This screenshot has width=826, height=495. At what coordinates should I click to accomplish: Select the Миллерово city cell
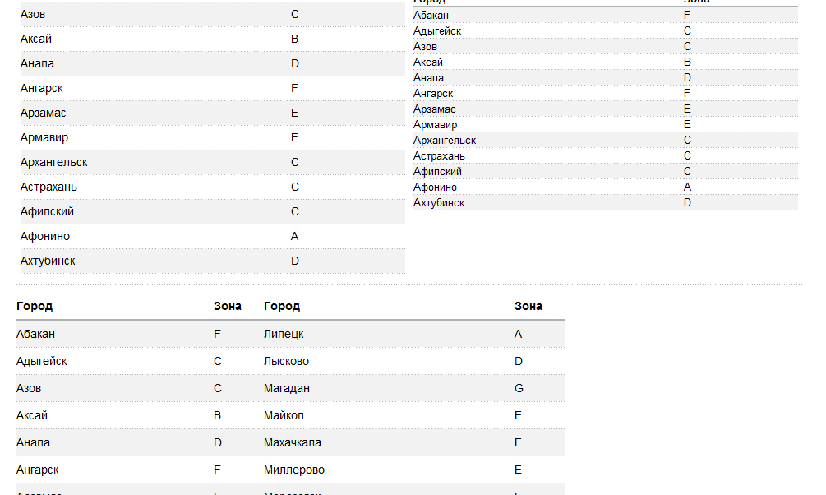point(294,470)
